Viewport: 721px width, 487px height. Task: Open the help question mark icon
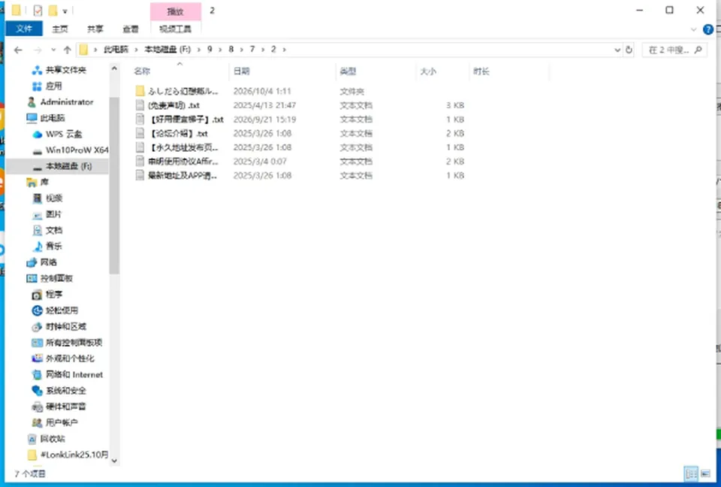point(708,30)
